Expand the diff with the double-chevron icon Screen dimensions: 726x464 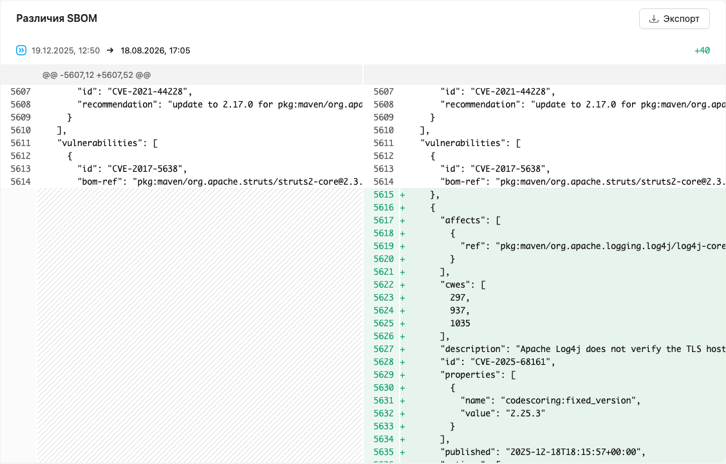[21, 50]
